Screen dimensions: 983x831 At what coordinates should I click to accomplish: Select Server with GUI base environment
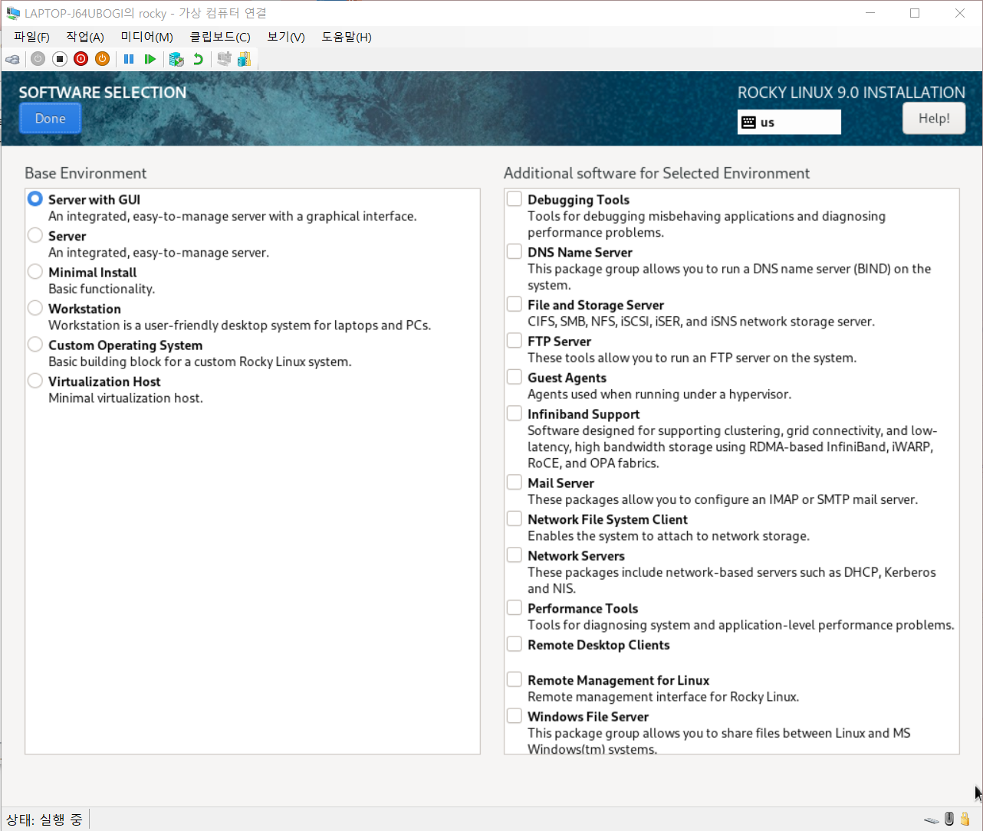(35, 199)
